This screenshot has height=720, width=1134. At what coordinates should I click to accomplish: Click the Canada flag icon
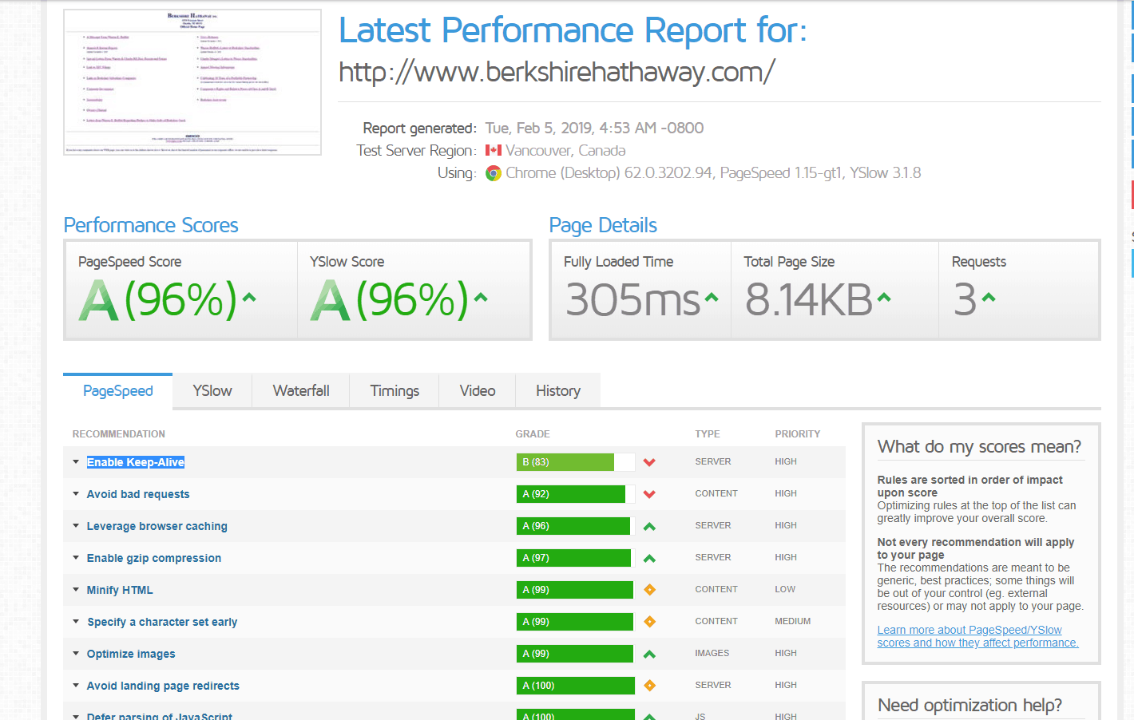[x=494, y=150]
